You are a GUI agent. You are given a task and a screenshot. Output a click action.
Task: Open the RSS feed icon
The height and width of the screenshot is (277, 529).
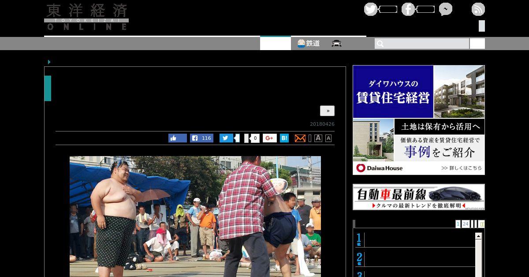(x=478, y=9)
